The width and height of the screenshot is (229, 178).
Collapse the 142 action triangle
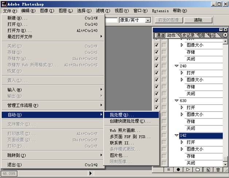point(176,135)
